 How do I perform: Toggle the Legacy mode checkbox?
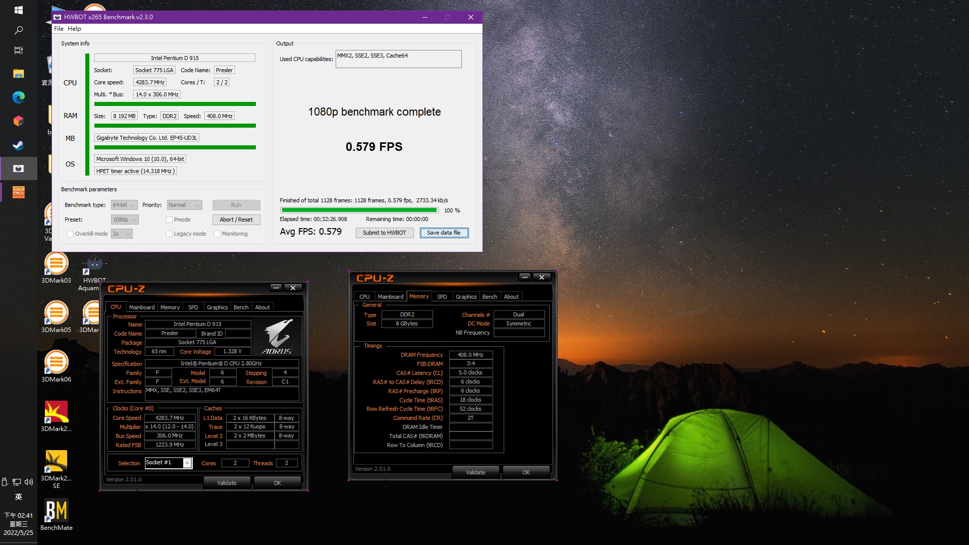coord(169,234)
